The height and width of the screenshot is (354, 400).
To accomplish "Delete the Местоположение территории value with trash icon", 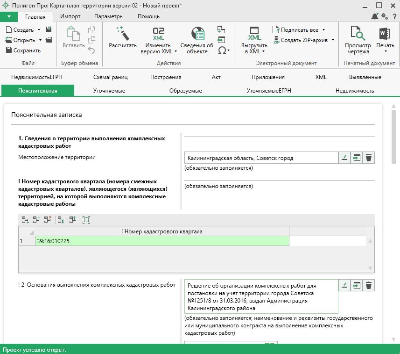I will click(369, 158).
